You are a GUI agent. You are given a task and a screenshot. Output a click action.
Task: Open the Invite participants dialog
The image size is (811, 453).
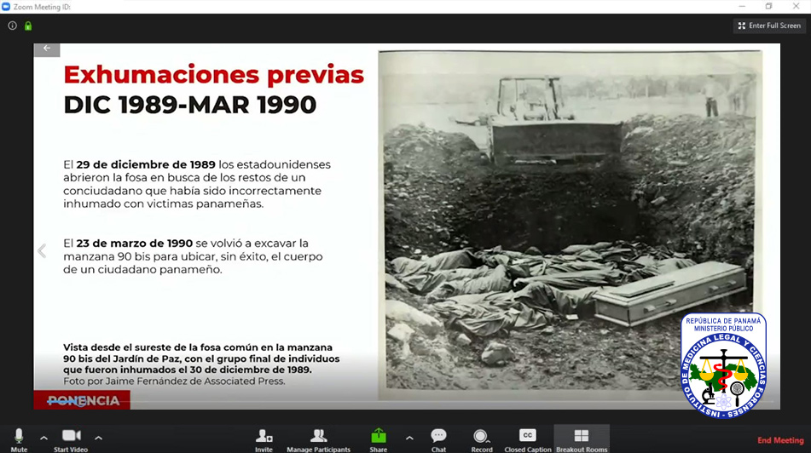pos(264,440)
